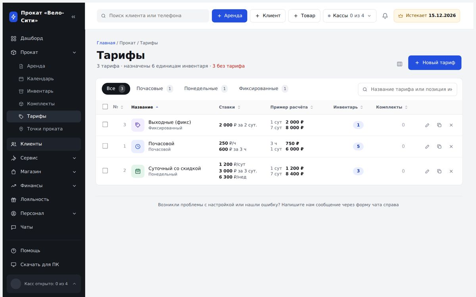Sort by Комплекты column header

click(x=392, y=107)
